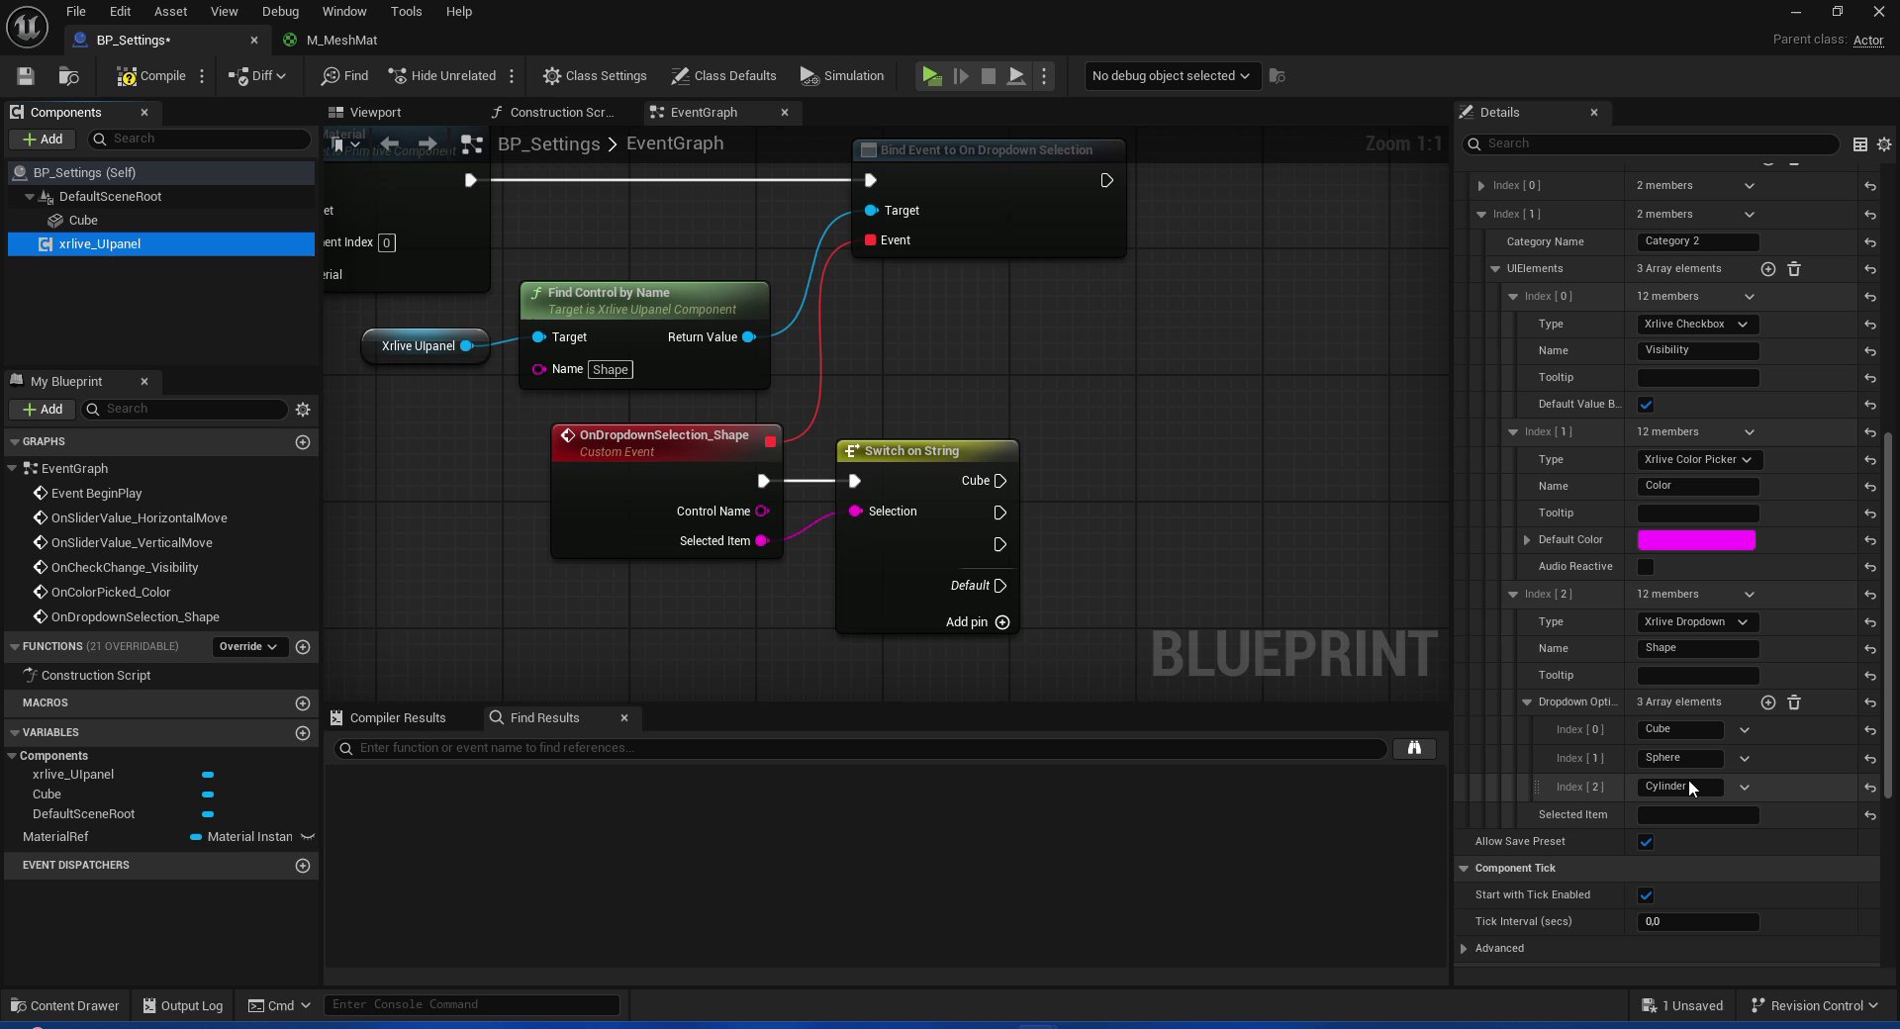Collapse the EventGraph tree node
Screen dimensions: 1900x1029
tap(12, 469)
